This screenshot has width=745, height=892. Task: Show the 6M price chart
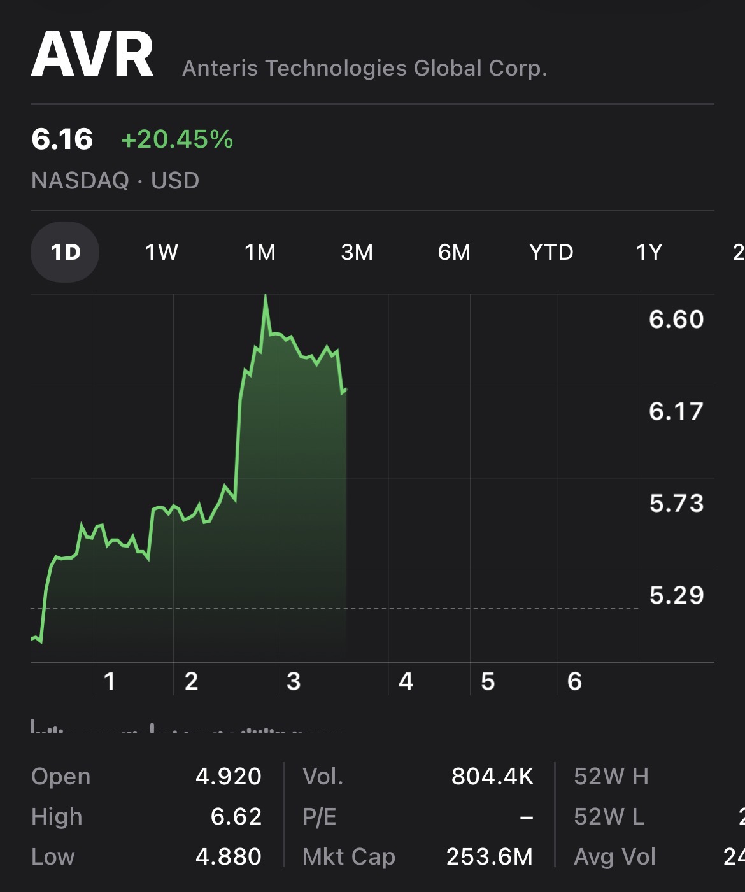454,252
